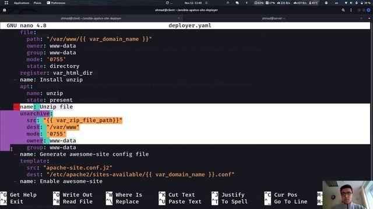
Task: Click the ^T To Spell shortcut
Action: click(230, 201)
